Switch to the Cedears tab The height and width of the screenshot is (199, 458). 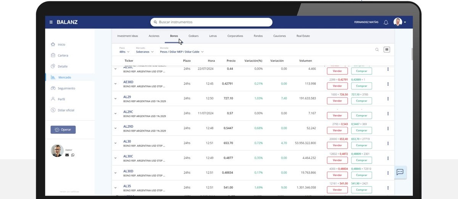click(x=194, y=36)
